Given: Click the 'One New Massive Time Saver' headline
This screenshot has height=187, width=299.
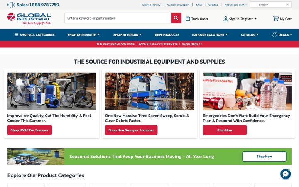Looking at the screenshot, I should tap(147, 118).
